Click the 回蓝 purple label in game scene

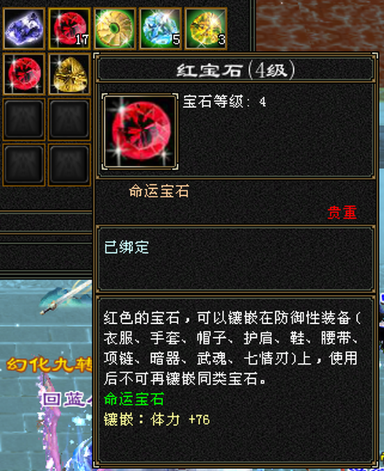coord(67,399)
